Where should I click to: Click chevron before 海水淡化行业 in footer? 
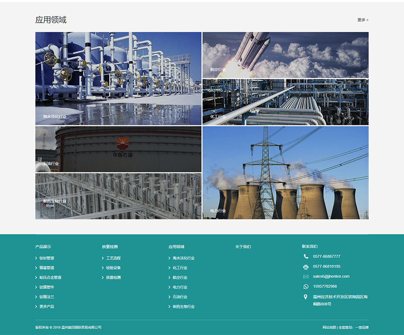tap(169, 258)
